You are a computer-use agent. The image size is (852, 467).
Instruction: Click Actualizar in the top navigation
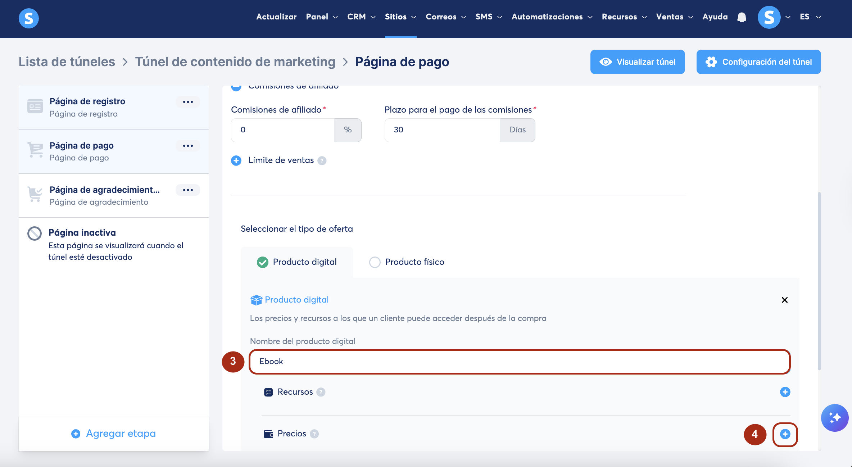coord(276,17)
